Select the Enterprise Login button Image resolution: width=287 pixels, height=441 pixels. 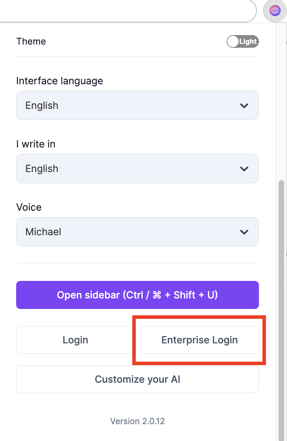[x=199, y=340]
